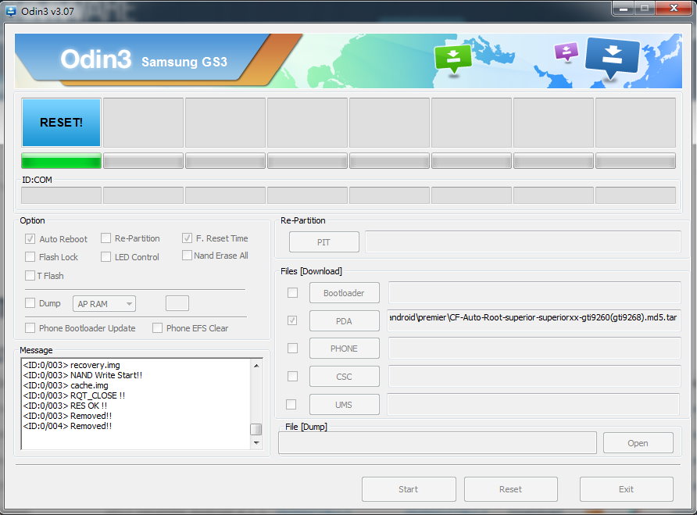
Task: Click the Bootloader file button
Action: coord(345,293)
